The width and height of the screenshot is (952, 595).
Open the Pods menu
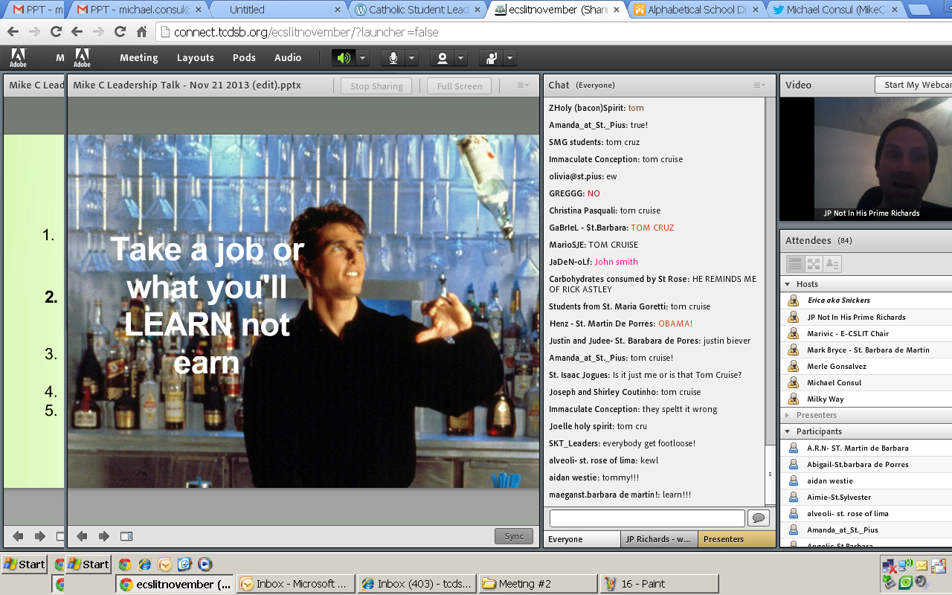click(244, 58)
